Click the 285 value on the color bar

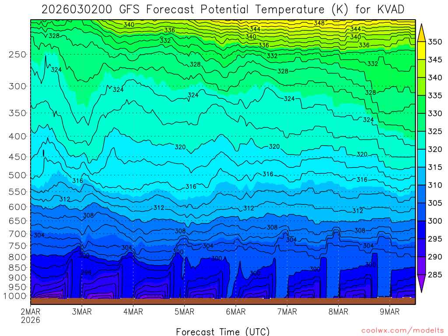pos(435,275)
